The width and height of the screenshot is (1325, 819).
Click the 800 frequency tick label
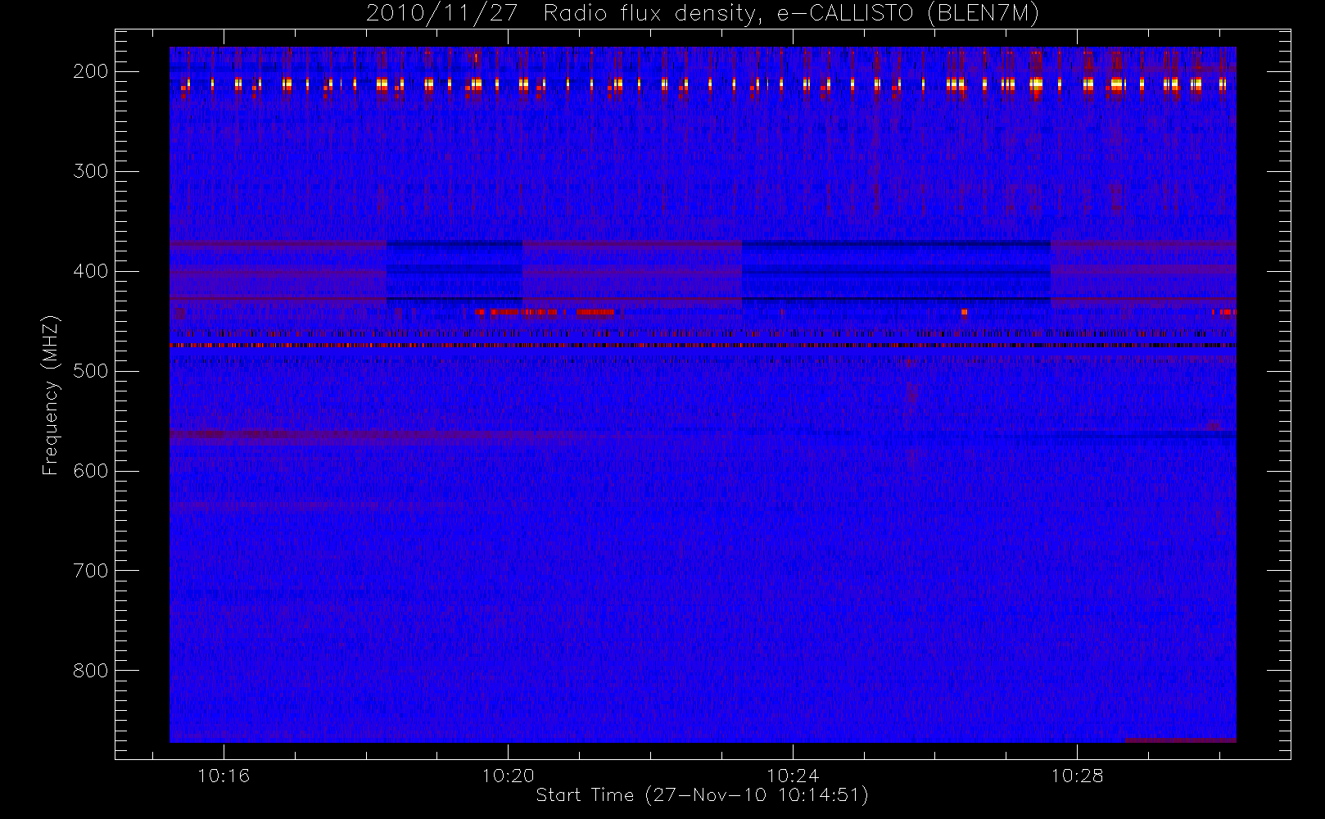click(91, 671)
